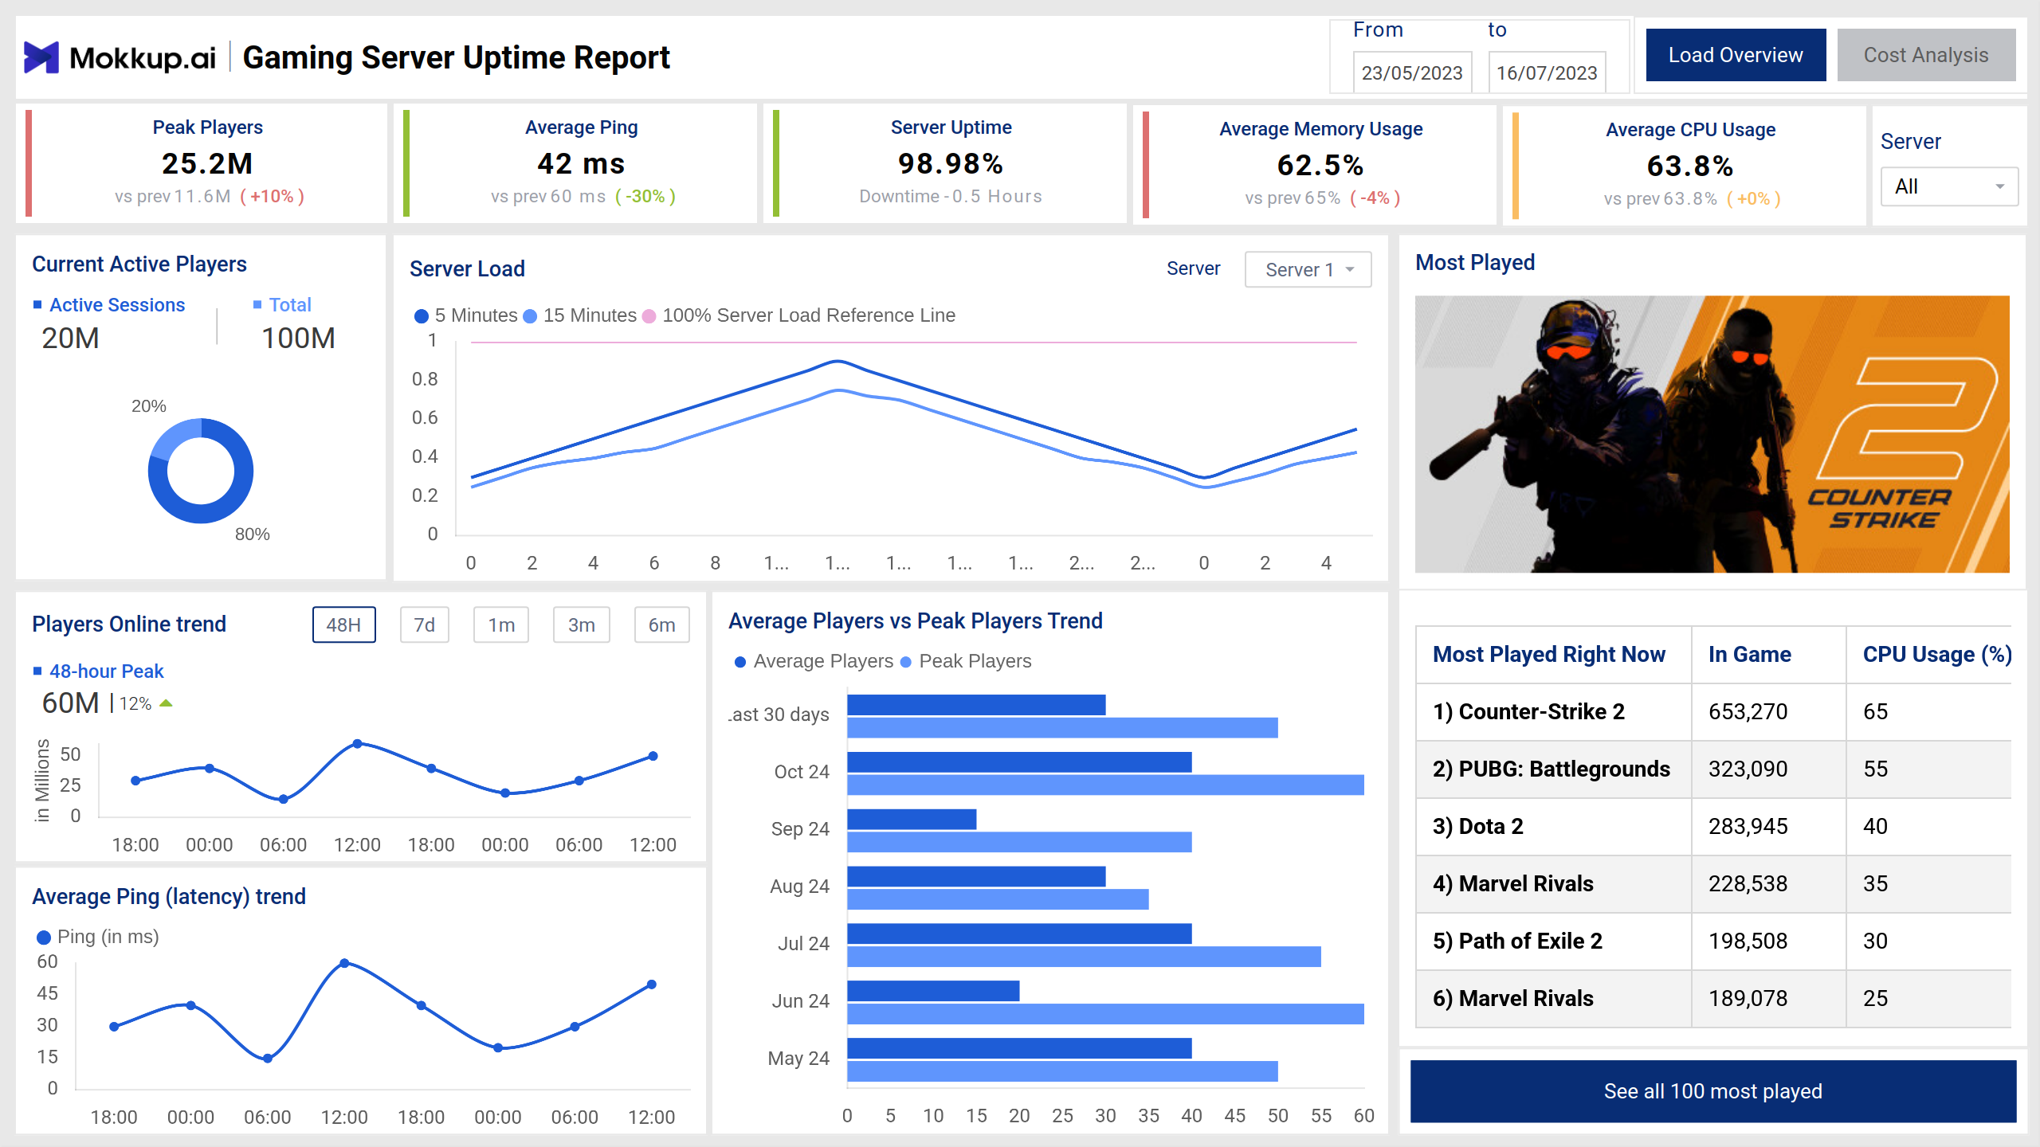Click the 100% Server Load Reference Line dot
This screenshot has width=2040, height=1147.
(x=649, y=316)
